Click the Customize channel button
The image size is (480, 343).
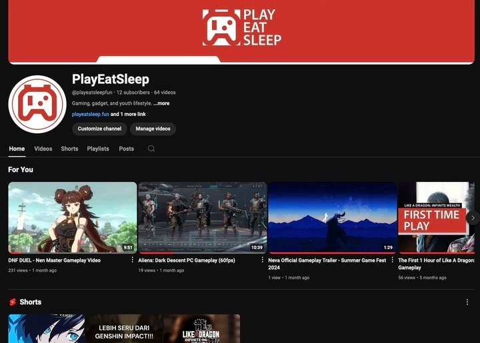point(99,129)
